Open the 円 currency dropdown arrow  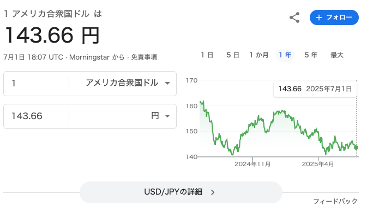click(167, 116)
